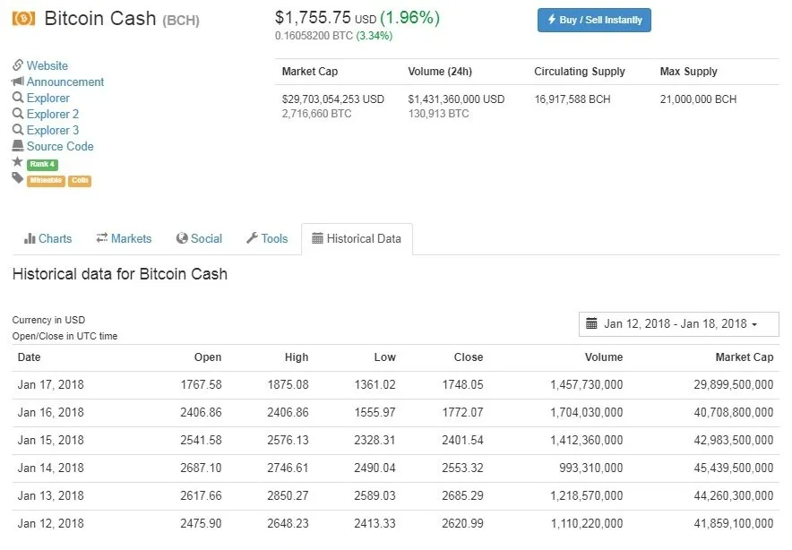Click the Open column header
Image resolution: width=792 pixels, height=550 pixels.
tap(208, 357)
